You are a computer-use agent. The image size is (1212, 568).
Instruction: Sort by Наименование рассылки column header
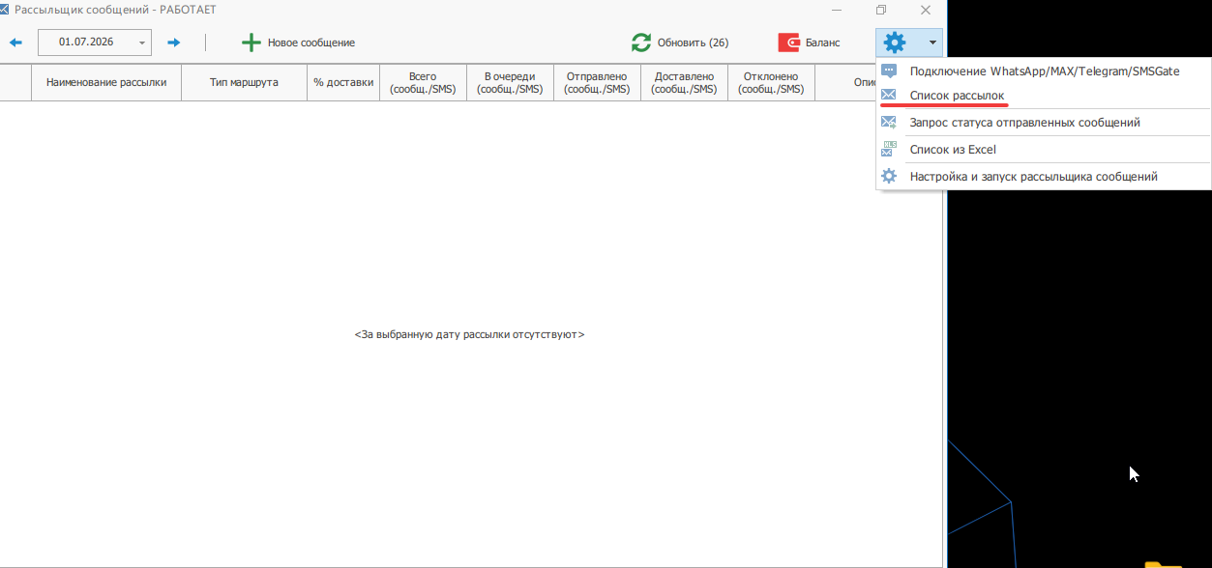pos(106,83)
